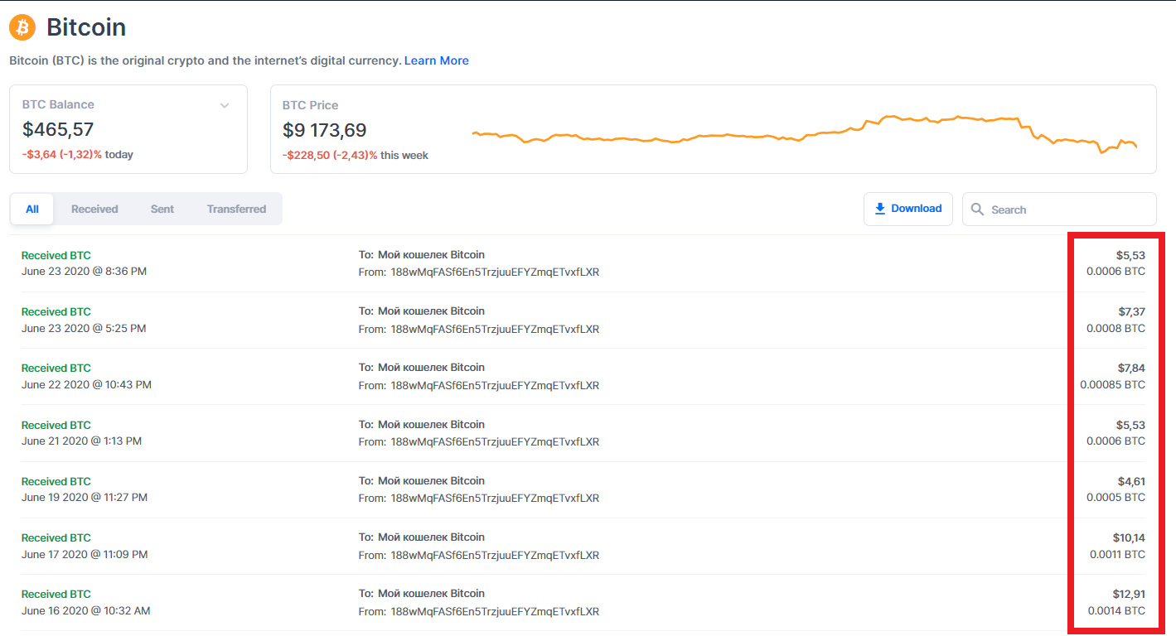Click the 0.0008 BTC amount

tap(1116, 328)
